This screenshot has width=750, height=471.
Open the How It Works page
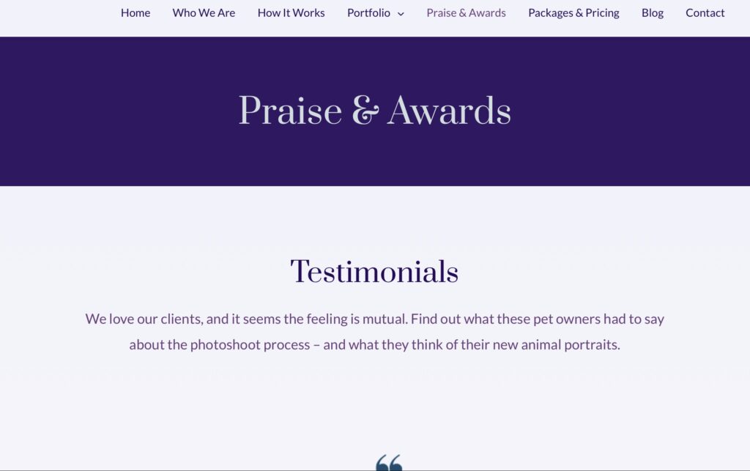291,13
